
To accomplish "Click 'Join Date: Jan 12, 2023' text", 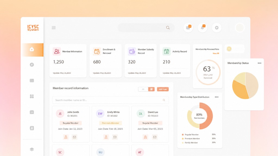I will click(70, 129).
